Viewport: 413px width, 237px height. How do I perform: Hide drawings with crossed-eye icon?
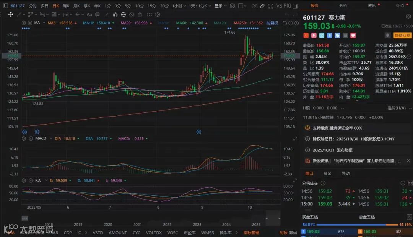(x=132, y=15)
